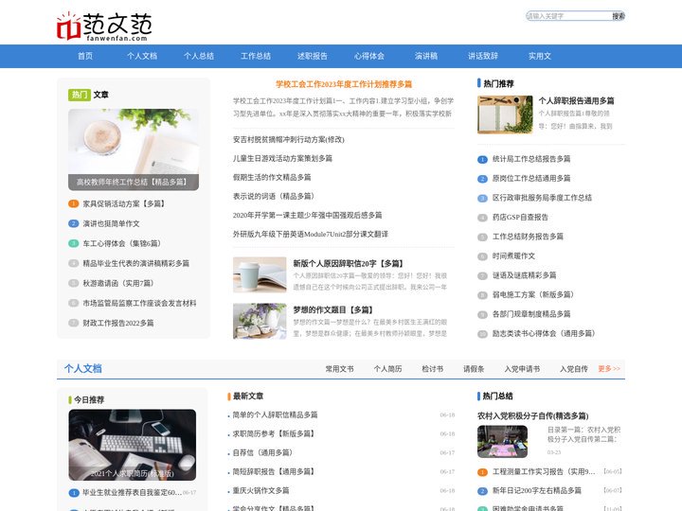
Task: Open 简短辞职报告【通用多篇】link
Action: (x=273, y=472)
